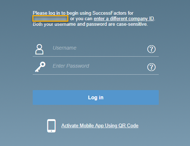
Task: Click the key icon beside Enter Password
Action: 40,67
